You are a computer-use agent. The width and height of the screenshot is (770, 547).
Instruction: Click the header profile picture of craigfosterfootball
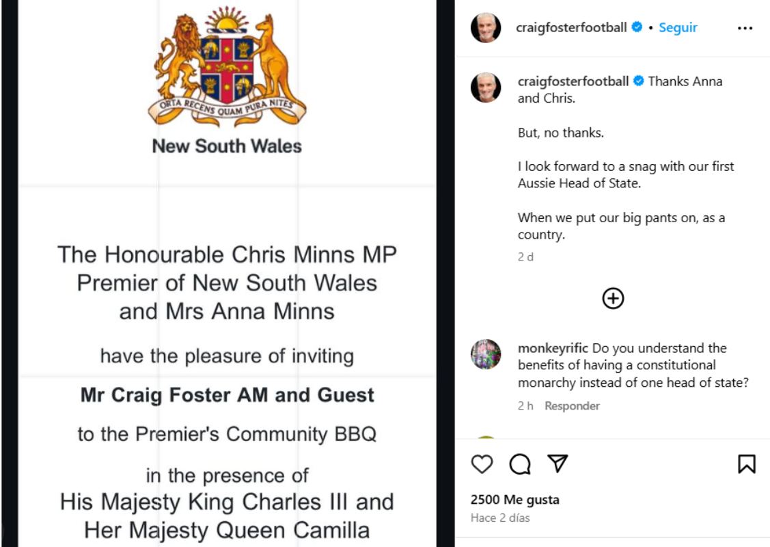[486, 28]
